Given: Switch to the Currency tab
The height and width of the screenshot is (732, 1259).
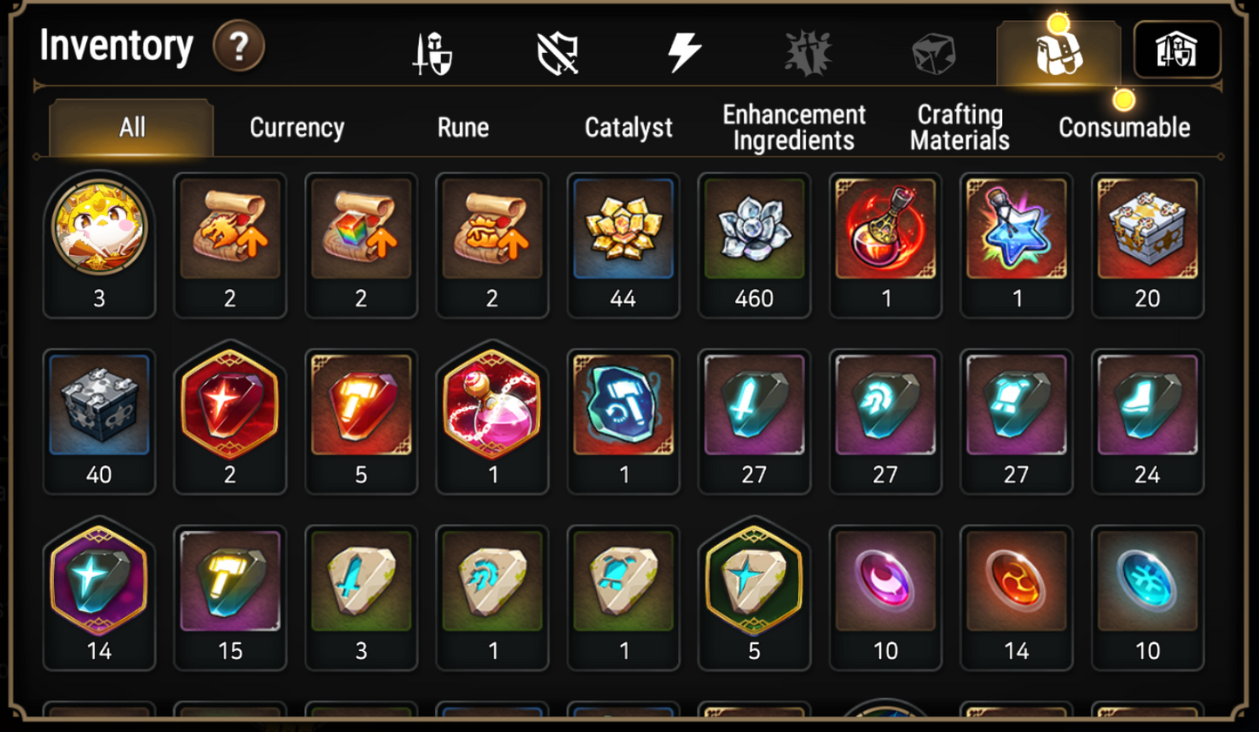Looking at the screenshot, I should point(297,128).
